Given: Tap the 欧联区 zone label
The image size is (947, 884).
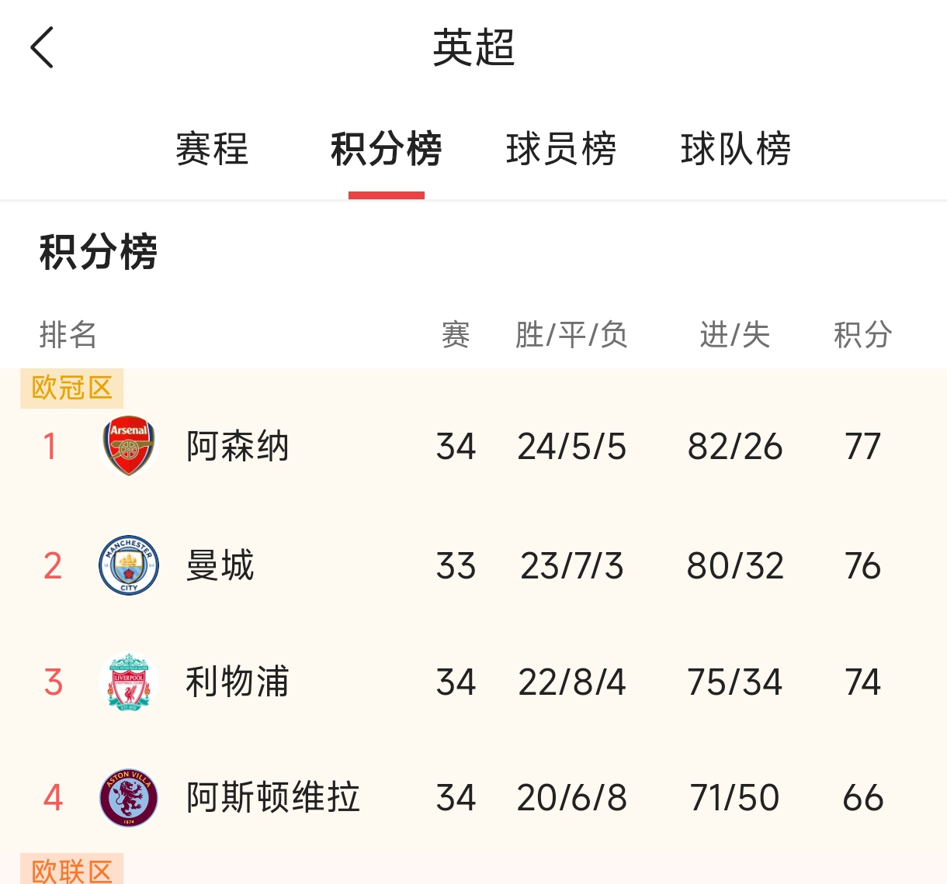Looking at the screenshot, I should [72, 870].
